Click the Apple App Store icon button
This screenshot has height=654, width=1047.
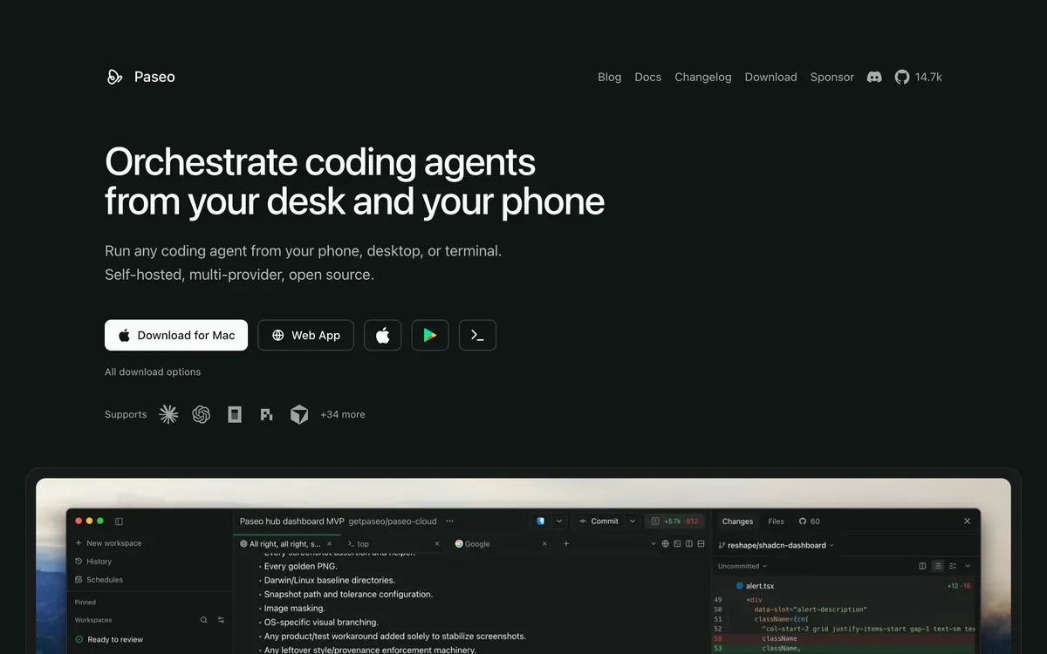click(382, 335)
